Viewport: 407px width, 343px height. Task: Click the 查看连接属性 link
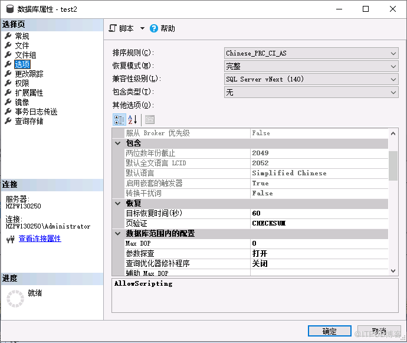pyautogui.click(x=40, y=239)
